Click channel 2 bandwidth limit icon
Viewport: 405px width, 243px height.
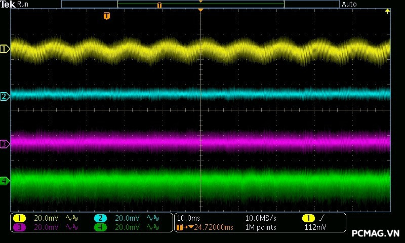click(153, 218)
